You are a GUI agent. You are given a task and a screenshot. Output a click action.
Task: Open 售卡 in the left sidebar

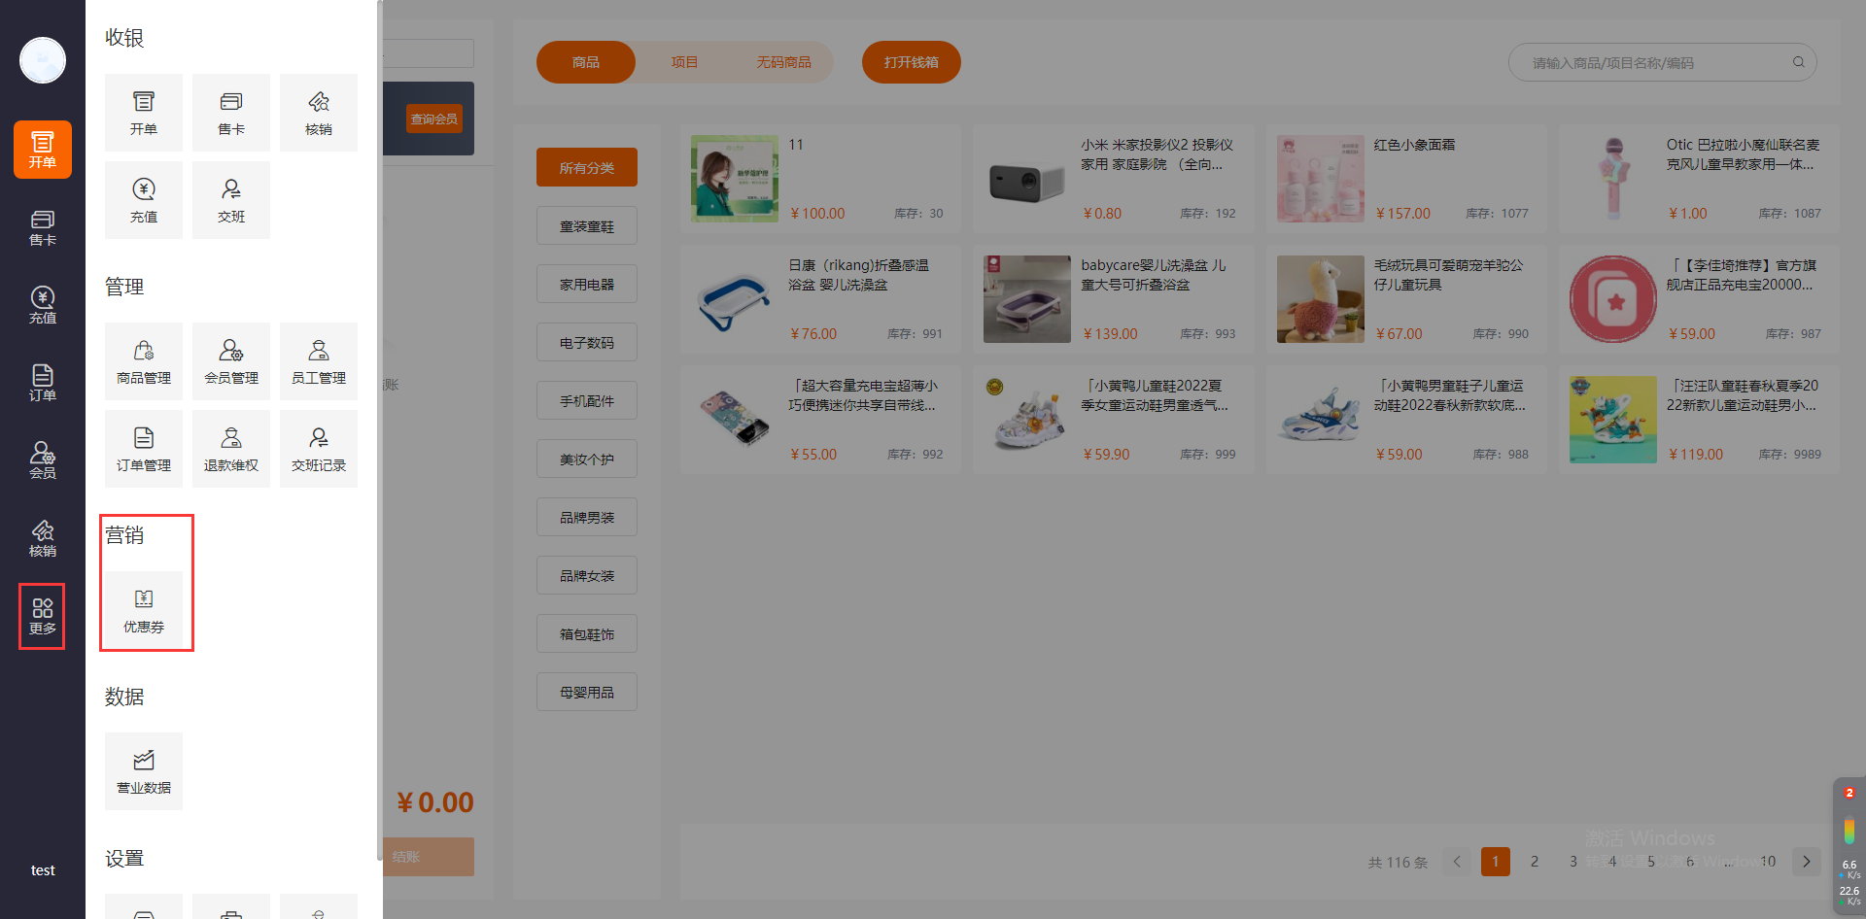(x=43, y=227)
